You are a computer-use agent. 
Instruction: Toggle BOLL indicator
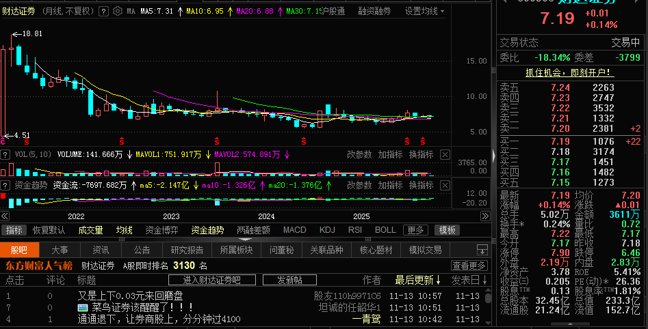click(385, 230)
